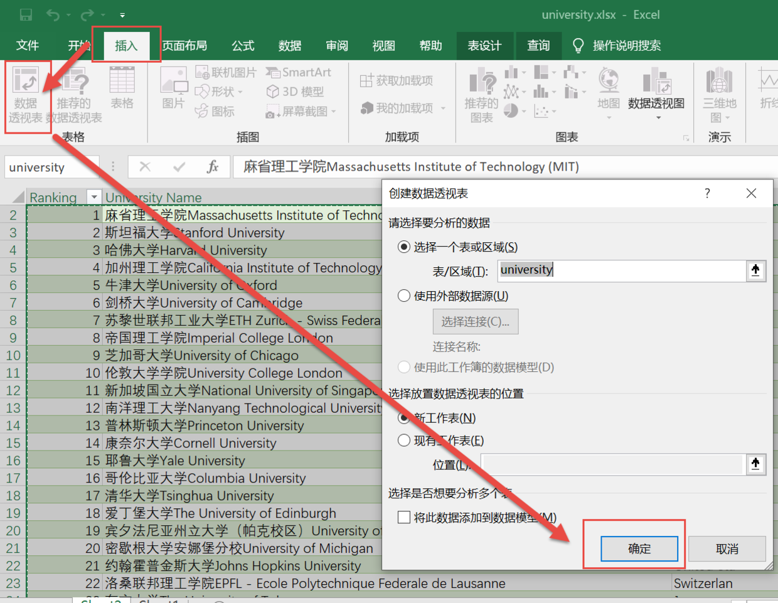Insert a 3D 模型
This screenshot has width=778, height=603.
295,92
